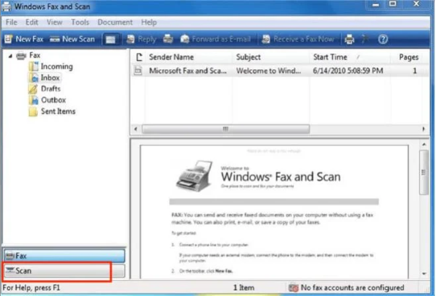Click the horizontal scrollbar thumb in message list
The width and height of the screenshot is (436, 296).
(x=225, y=129)
